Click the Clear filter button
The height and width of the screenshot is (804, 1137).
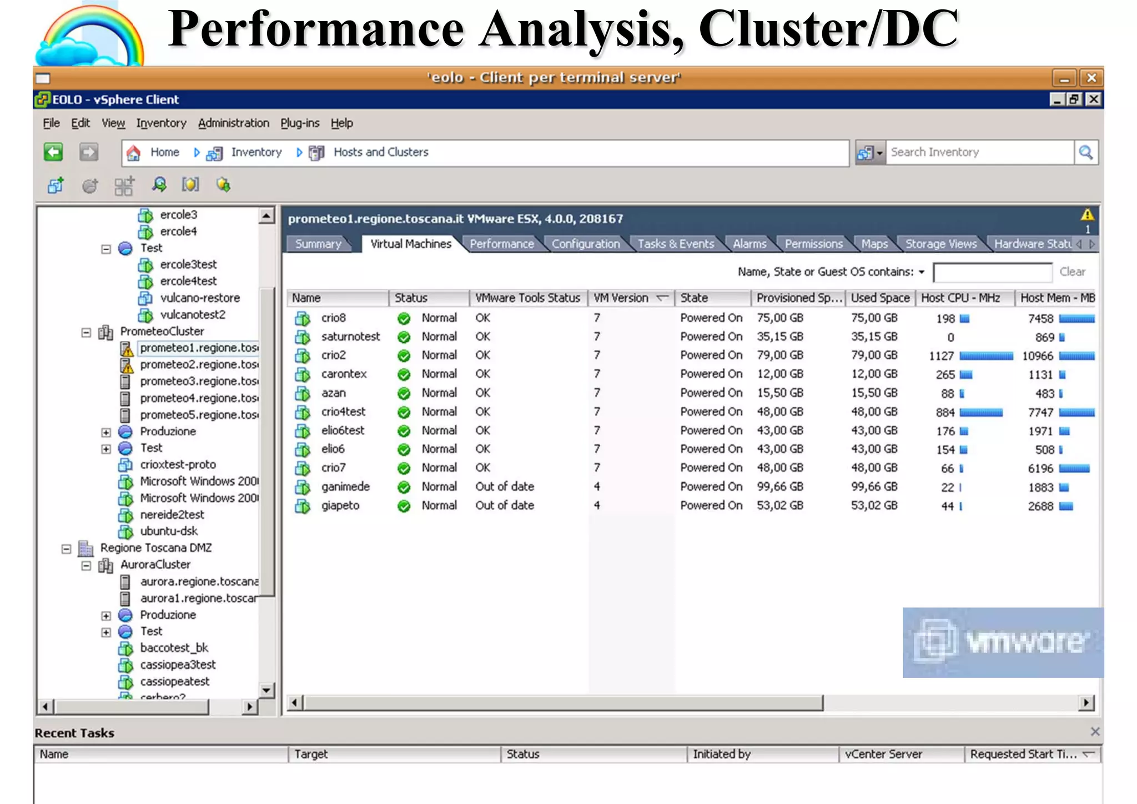coord(1072,272)
